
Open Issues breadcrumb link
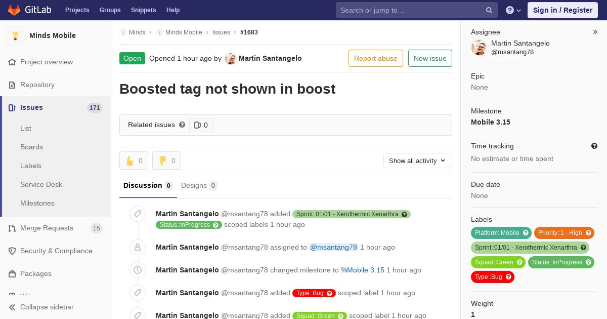[x=221, y=32]
